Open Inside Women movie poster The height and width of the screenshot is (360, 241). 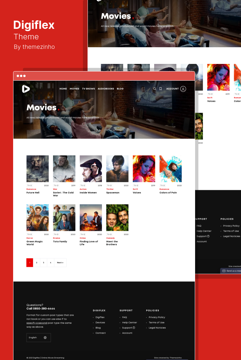click(x=91, y=169)
